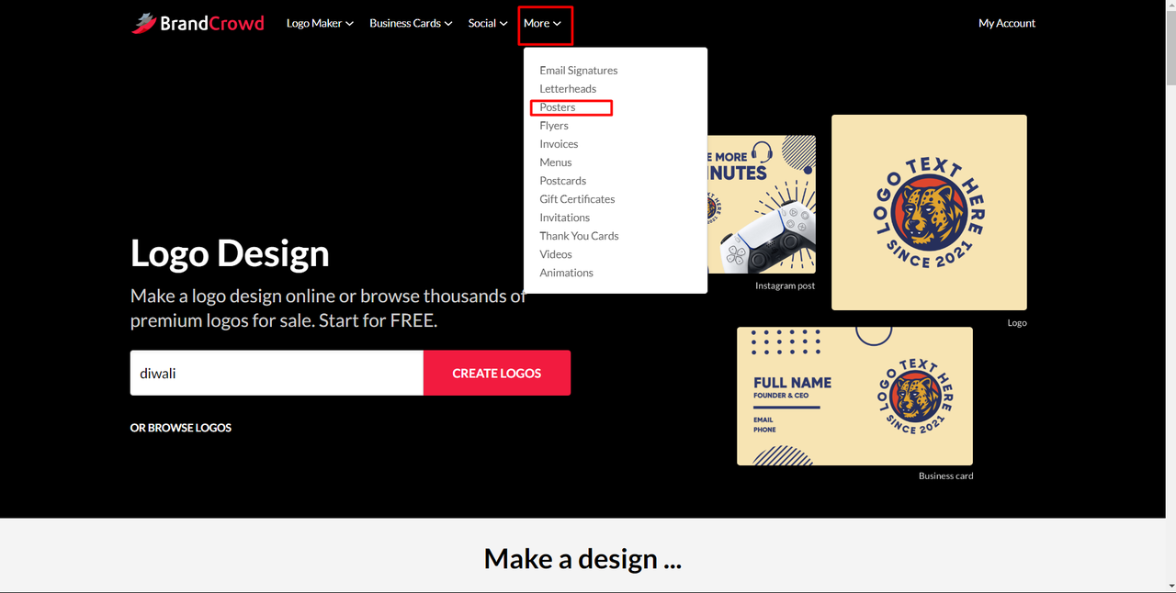Select Videos from the More menu
Screen dimensions: 1176x593
point(556,254)
